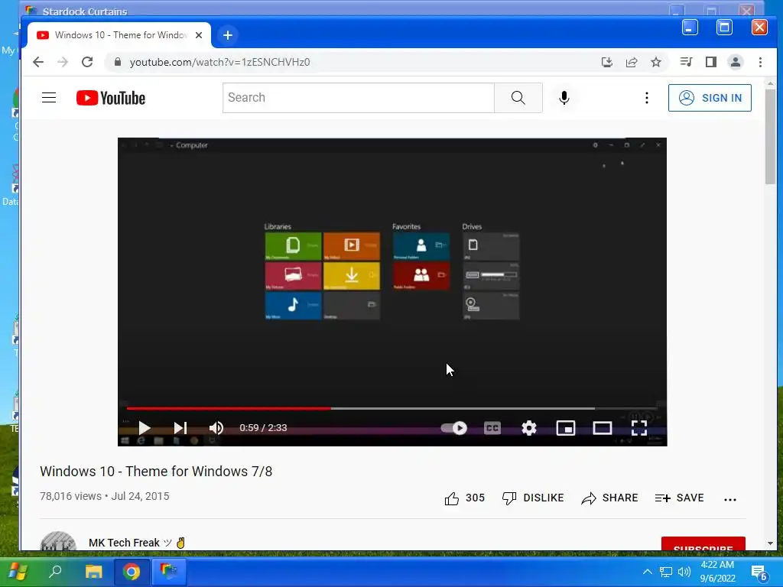Click Chrome icon in taskbar
The image size is (783, 587).
coord(132,572)
